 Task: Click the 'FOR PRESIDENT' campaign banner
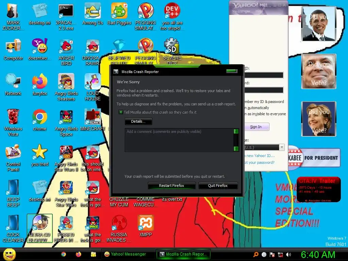314,158
